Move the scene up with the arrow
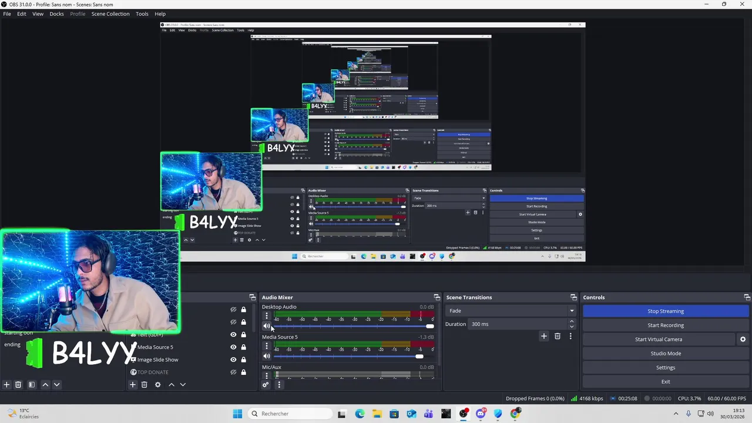752x423 pixels. coord(45,385)
